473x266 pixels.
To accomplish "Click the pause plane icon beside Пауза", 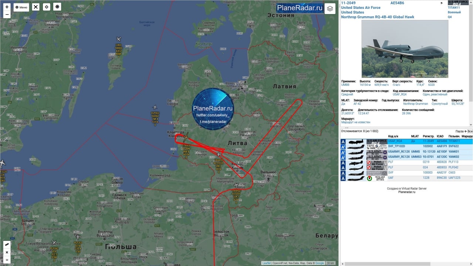I will [x=466, y=131].
